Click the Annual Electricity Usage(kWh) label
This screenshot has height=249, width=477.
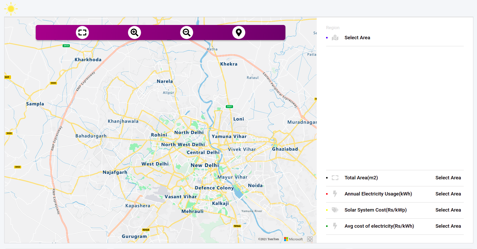point(378,194)
